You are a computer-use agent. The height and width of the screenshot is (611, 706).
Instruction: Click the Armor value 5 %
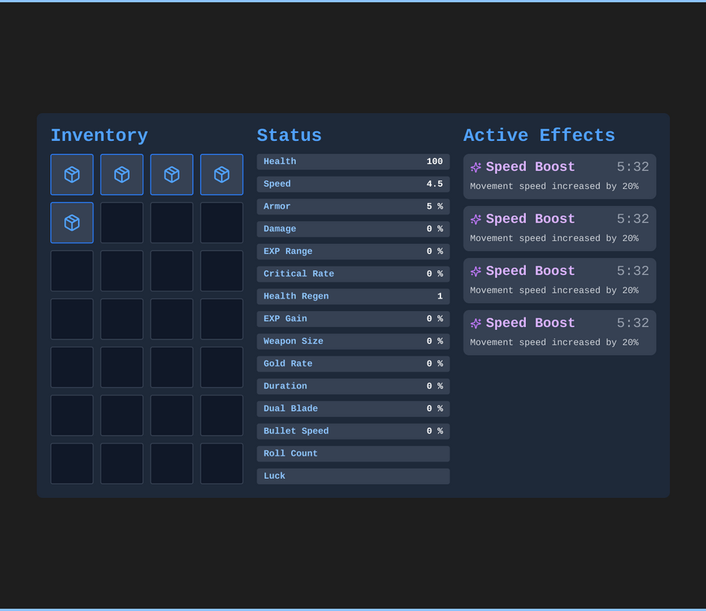[x=435, y=207]
